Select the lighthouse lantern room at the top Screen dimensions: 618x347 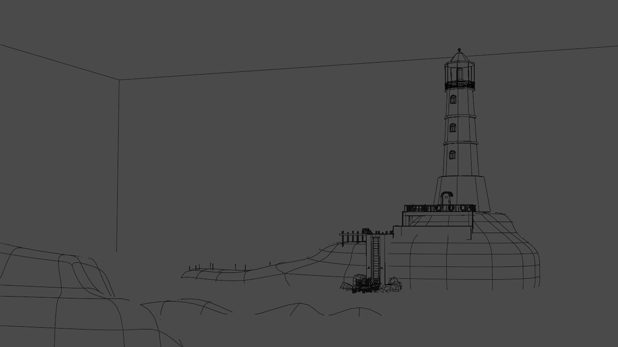tap(460, 72)
